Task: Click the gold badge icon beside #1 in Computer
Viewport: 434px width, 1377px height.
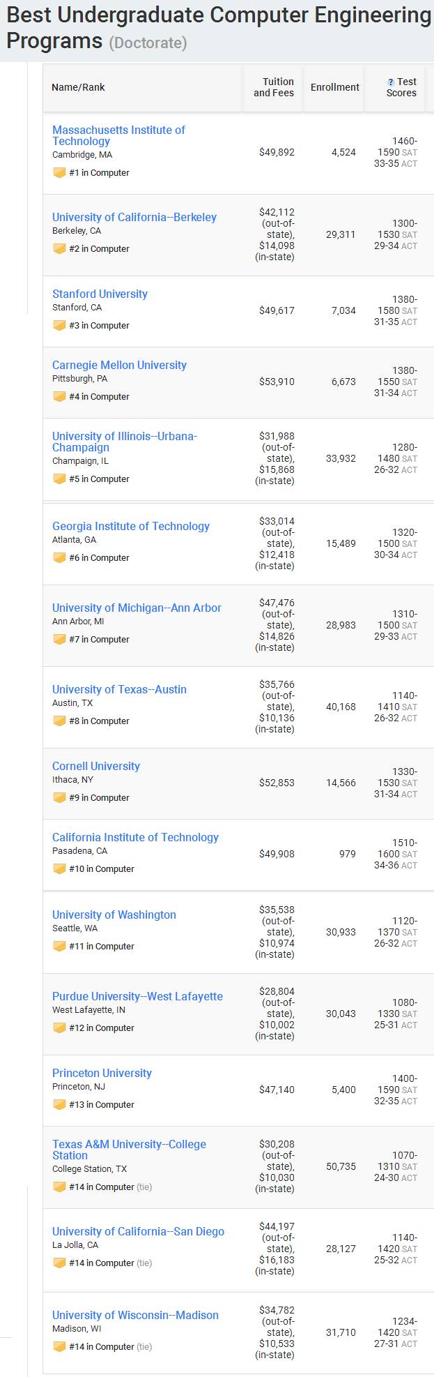Action: pyautogui.click(x=59, y=173)
